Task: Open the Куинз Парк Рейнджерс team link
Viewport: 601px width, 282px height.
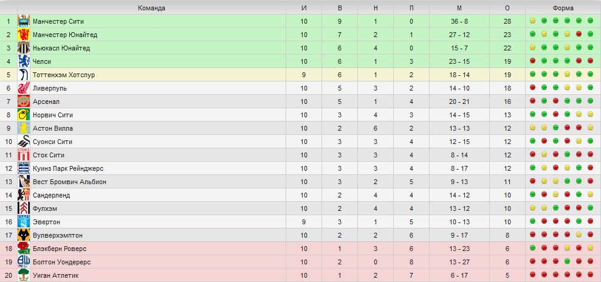Action: (68, 168)
